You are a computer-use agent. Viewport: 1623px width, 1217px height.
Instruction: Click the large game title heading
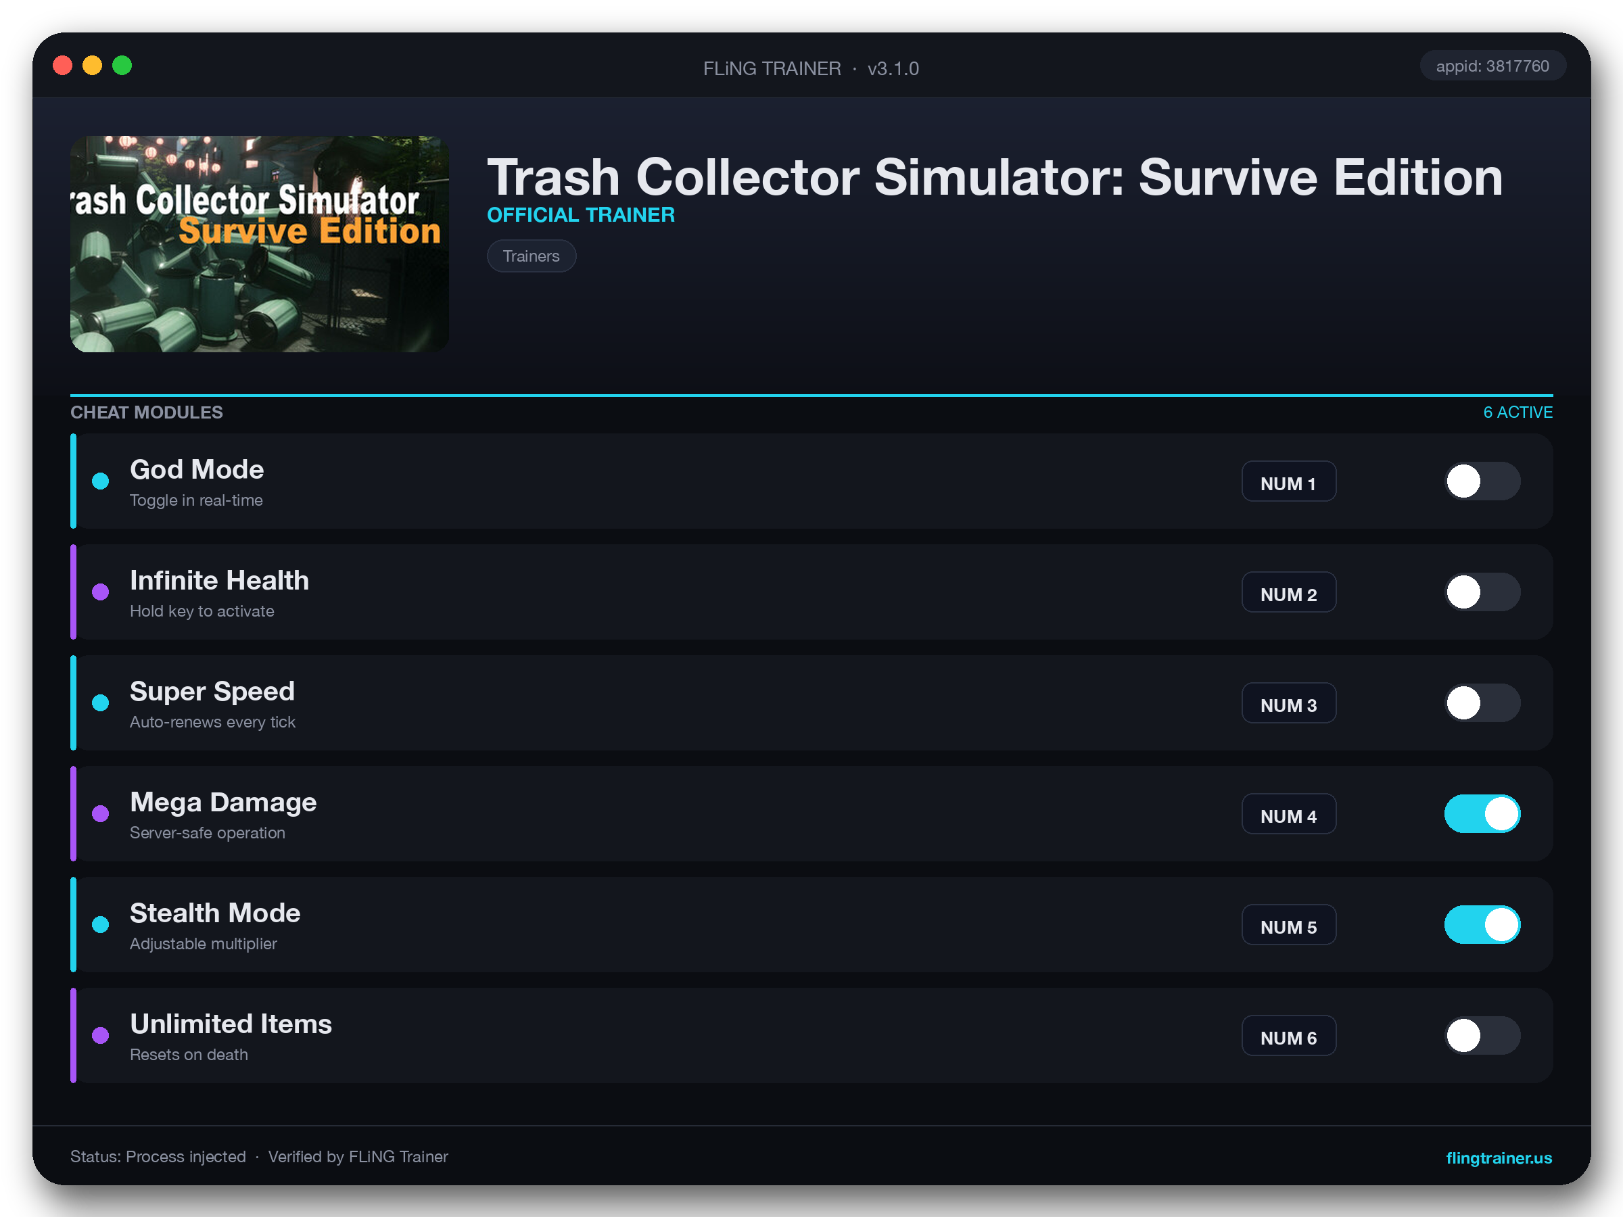(995, 176)
